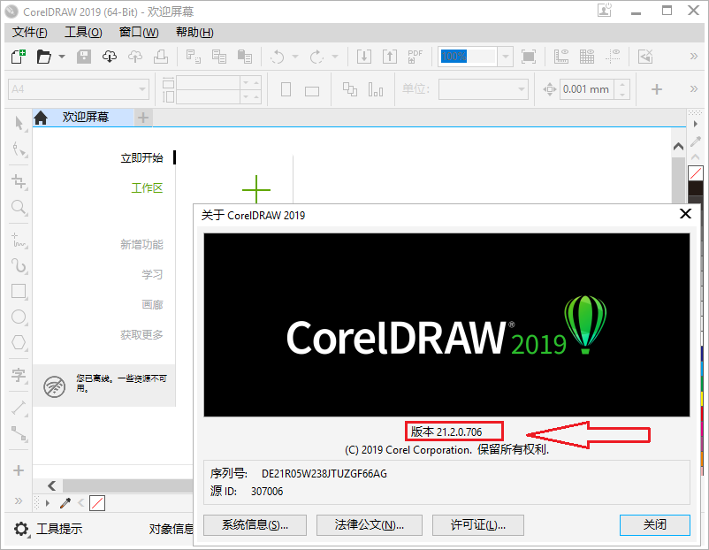Viewport: 709px width, 550px height.
Task: Click the black swatch in color palette
Action: (x=696, y=187)
